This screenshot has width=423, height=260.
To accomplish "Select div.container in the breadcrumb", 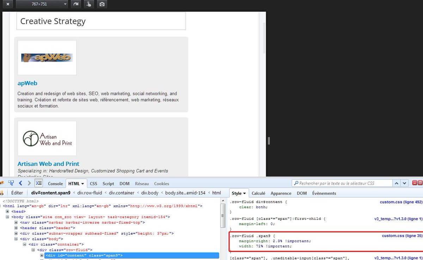I will (122, 193).
